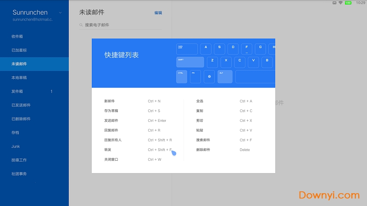Screen dimensions: 367x206
Task: Open the 已加星标 starred folder
Action: pos(19,50)
